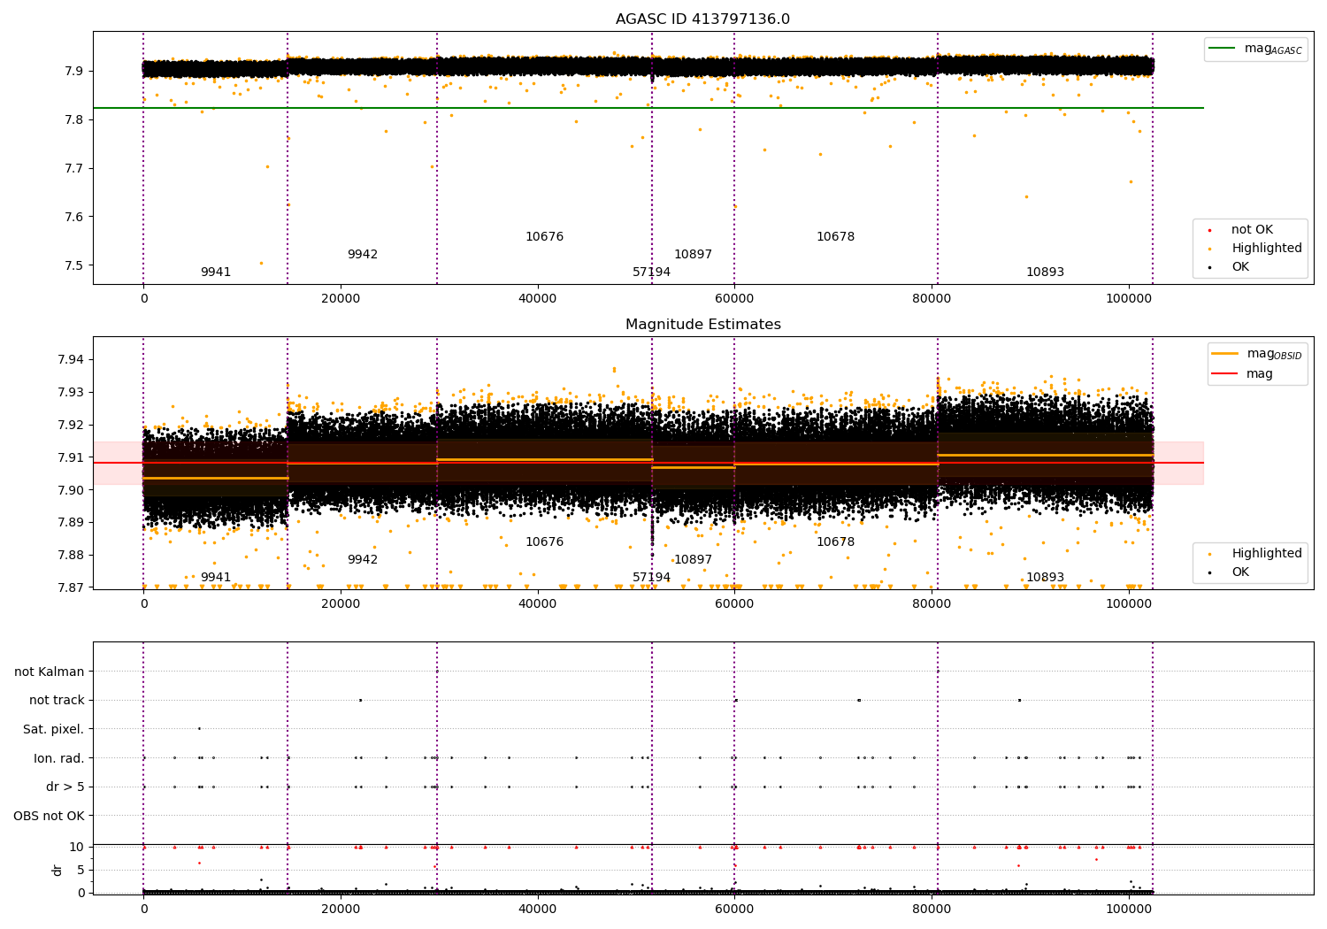Screen dimensions: 1327x929
Task: Click x tick 80000 under middle plot
Action: pos(932,604)
